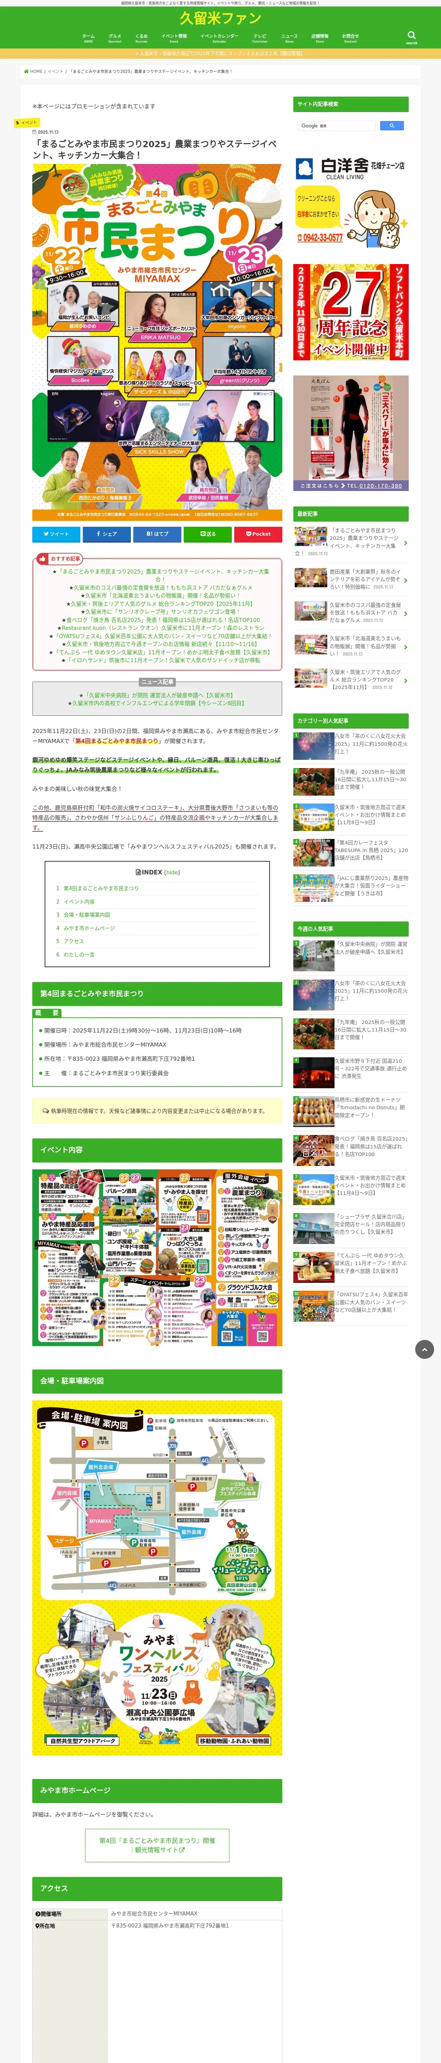Open the イベント内容 program flyer image
This screenshot has height=2063, width=441.
point(157,1257)
